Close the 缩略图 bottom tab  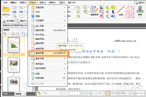pyautogui.click(x=25, y=94)
